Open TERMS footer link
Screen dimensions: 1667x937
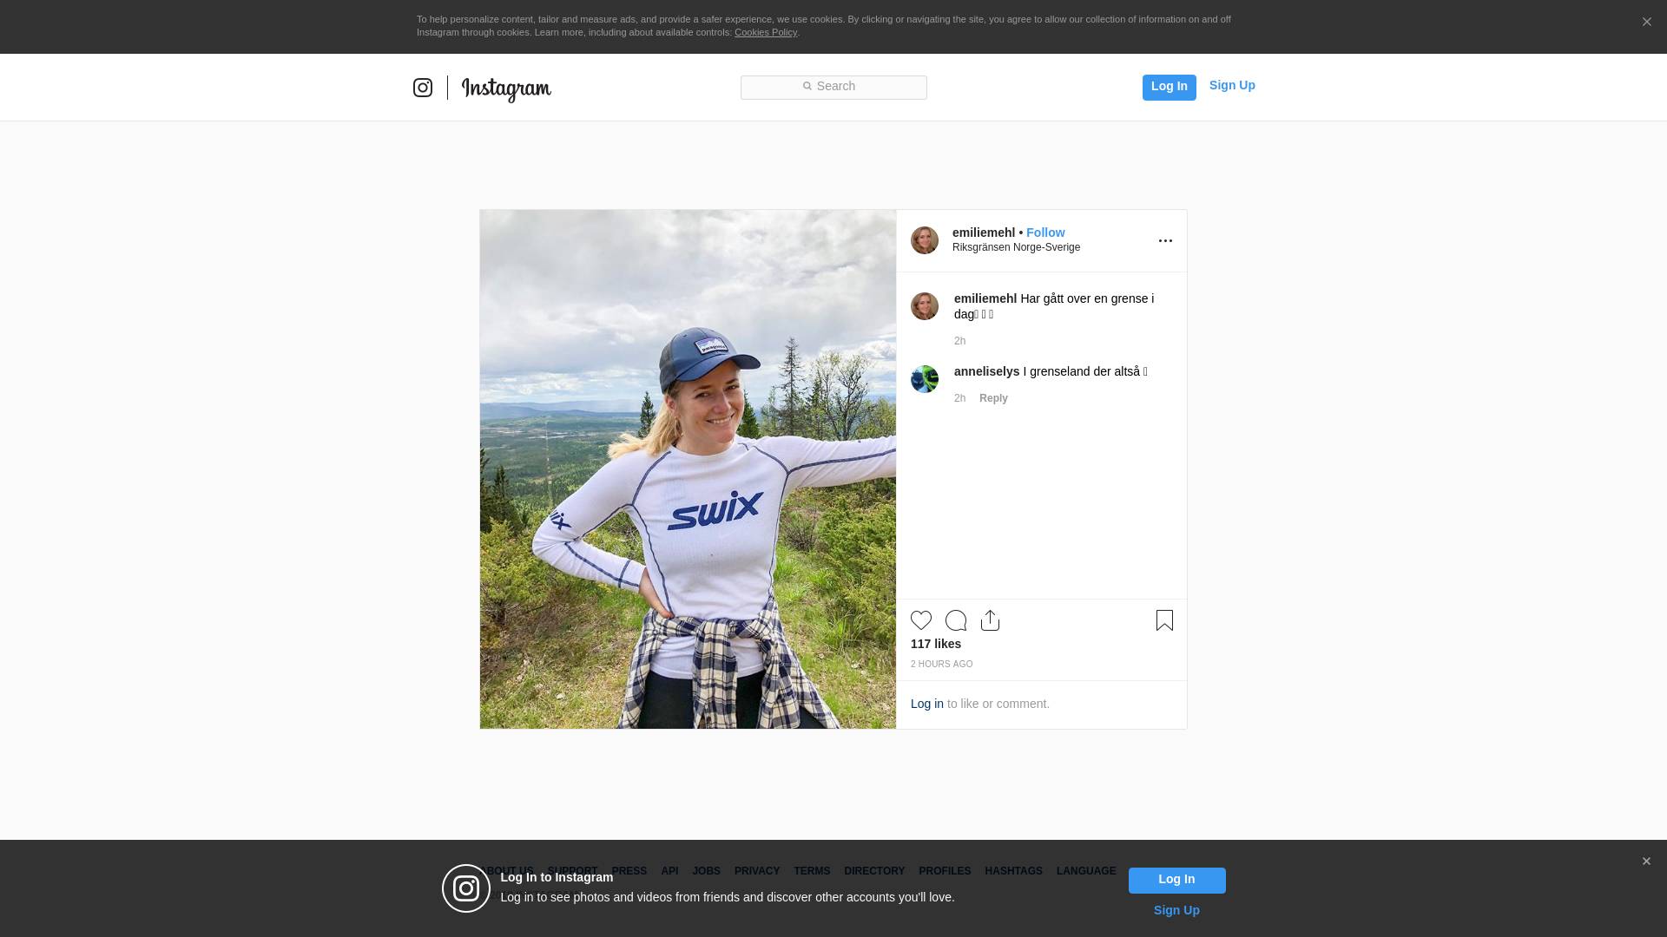click(812, 871)
